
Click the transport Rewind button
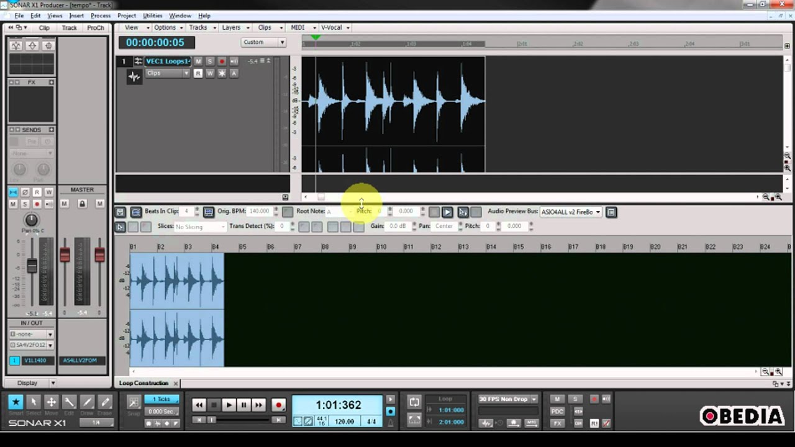coord(199,405)
